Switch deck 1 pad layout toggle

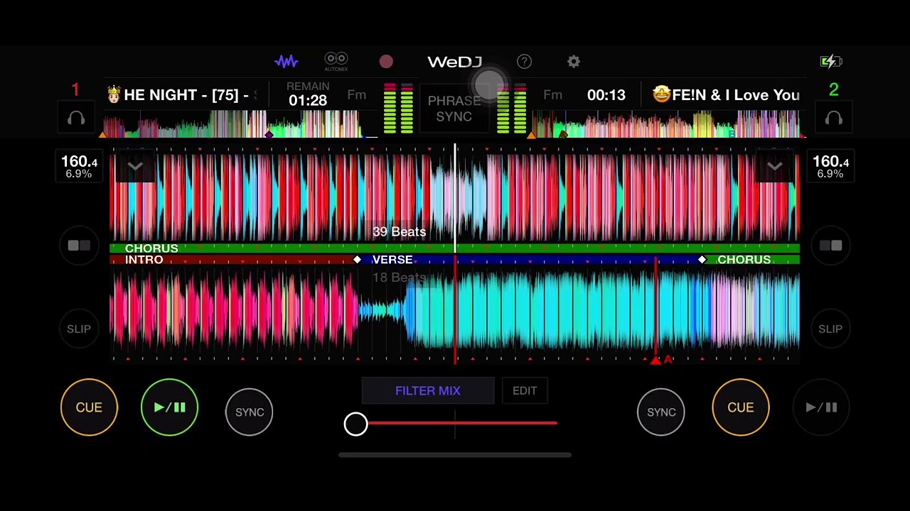[79, 246]
